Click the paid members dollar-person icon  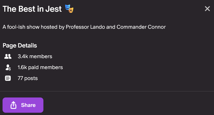click(x=8, y=67)
